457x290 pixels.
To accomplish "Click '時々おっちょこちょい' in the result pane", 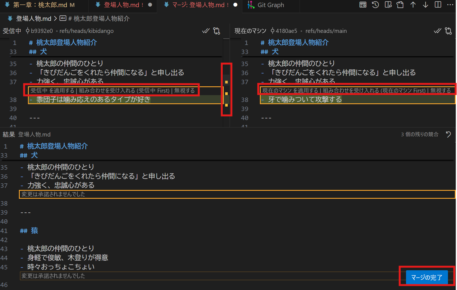I will click(61, 267).
